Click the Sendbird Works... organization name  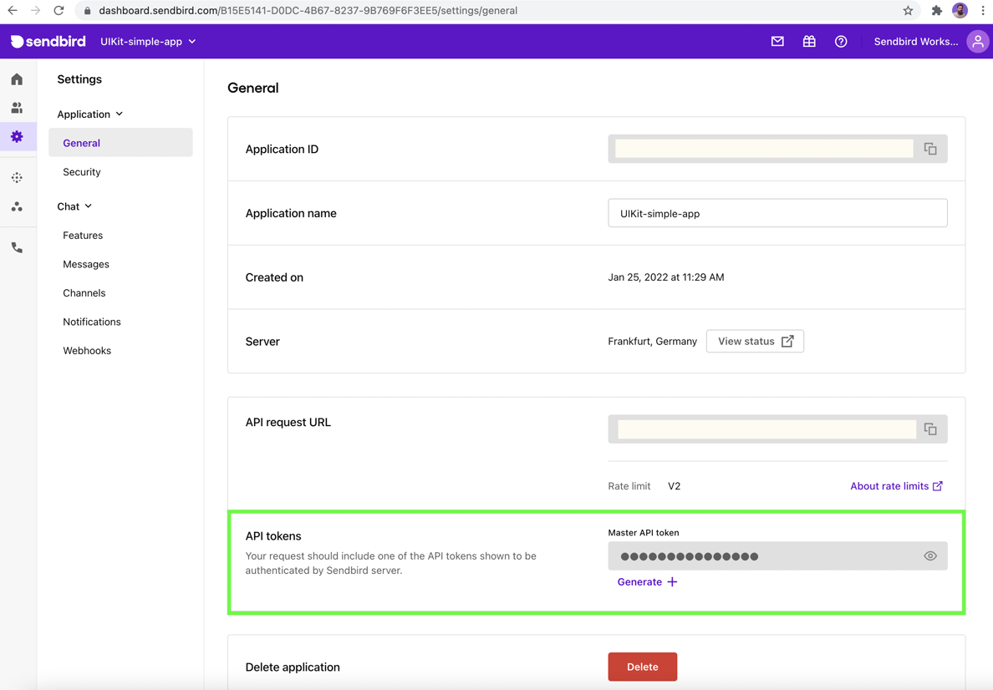click(916, 41)
